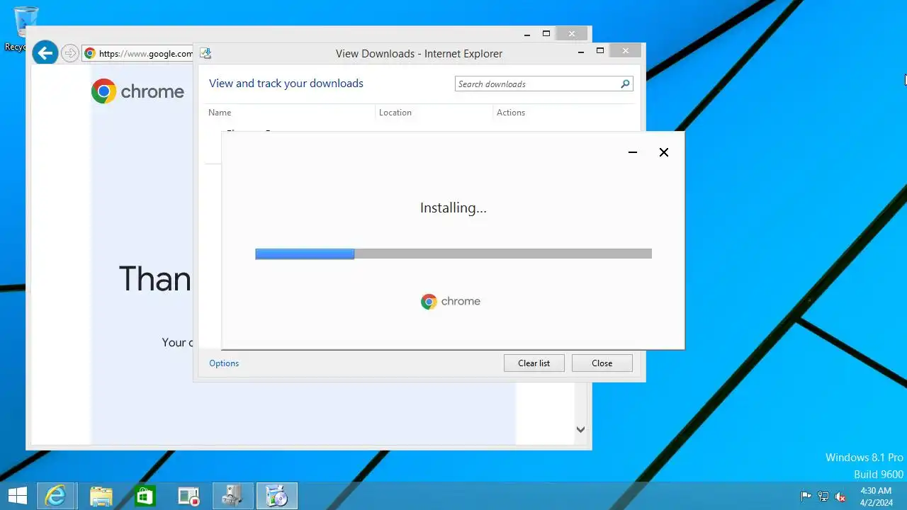Click the screen recorder taskbar icon
Screen dimensions: 907x510
point(188,496)
